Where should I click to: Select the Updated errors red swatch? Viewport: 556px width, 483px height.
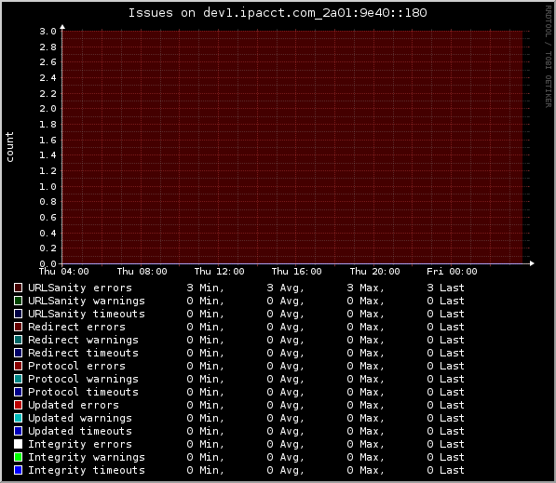click(x=18, y=405)
